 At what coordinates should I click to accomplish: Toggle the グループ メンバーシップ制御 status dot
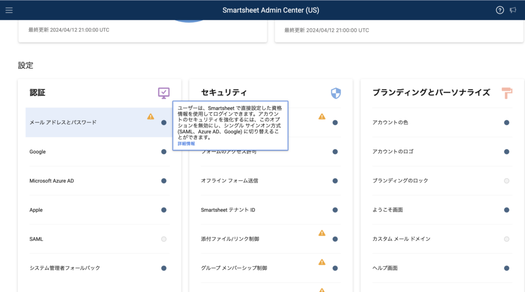pyautogui.click(x=335, y=268)
